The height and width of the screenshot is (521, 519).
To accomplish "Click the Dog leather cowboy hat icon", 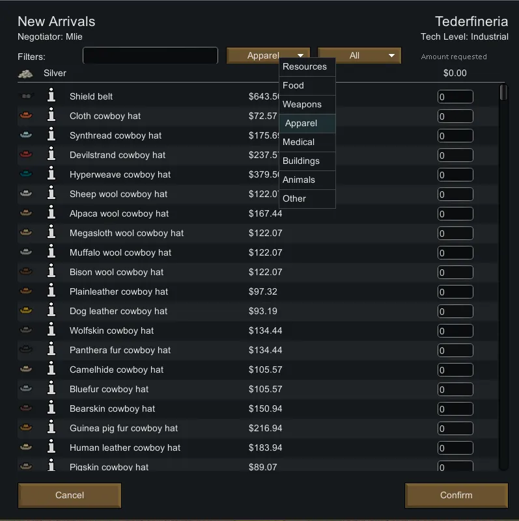I will click(26, 311).
